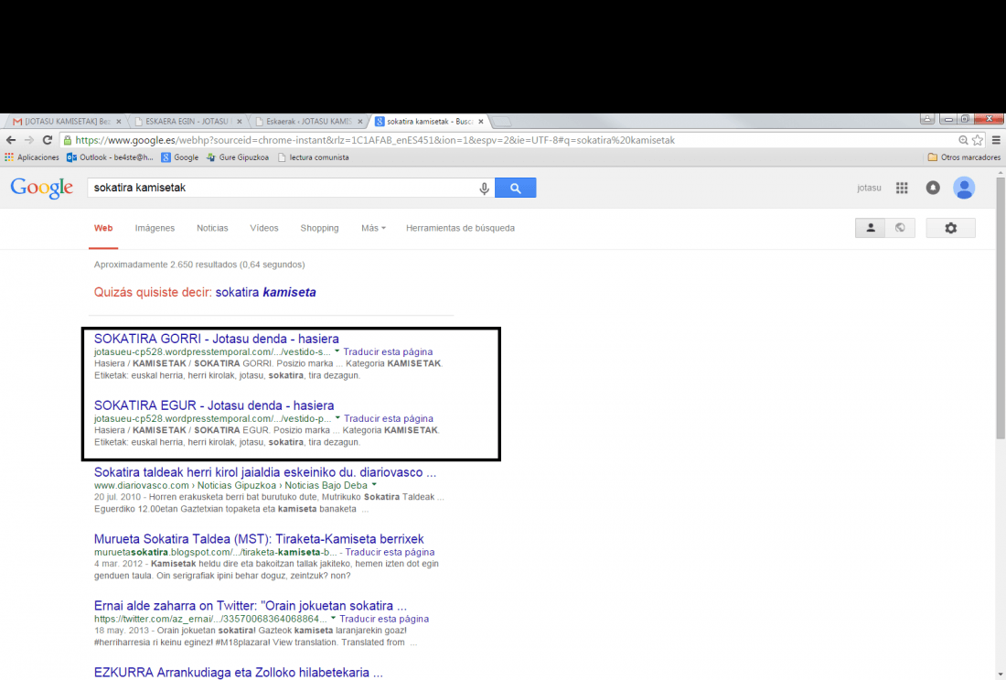Screen dimensions: 1006x680
Task: Open search settings gear icon
Action: tap(951, 228)
